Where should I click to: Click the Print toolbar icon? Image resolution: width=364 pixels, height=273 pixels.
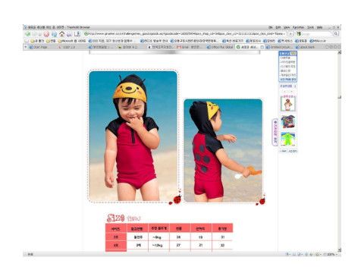pyautogui.click(x=70, y=34)
